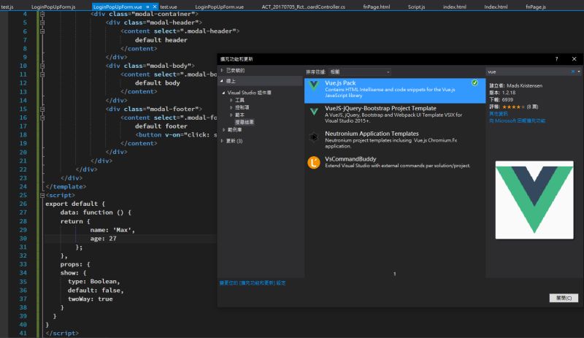Collapse the modal-footer div at line 15
This screenshot has height=338, width=584.
coord(42,109)
